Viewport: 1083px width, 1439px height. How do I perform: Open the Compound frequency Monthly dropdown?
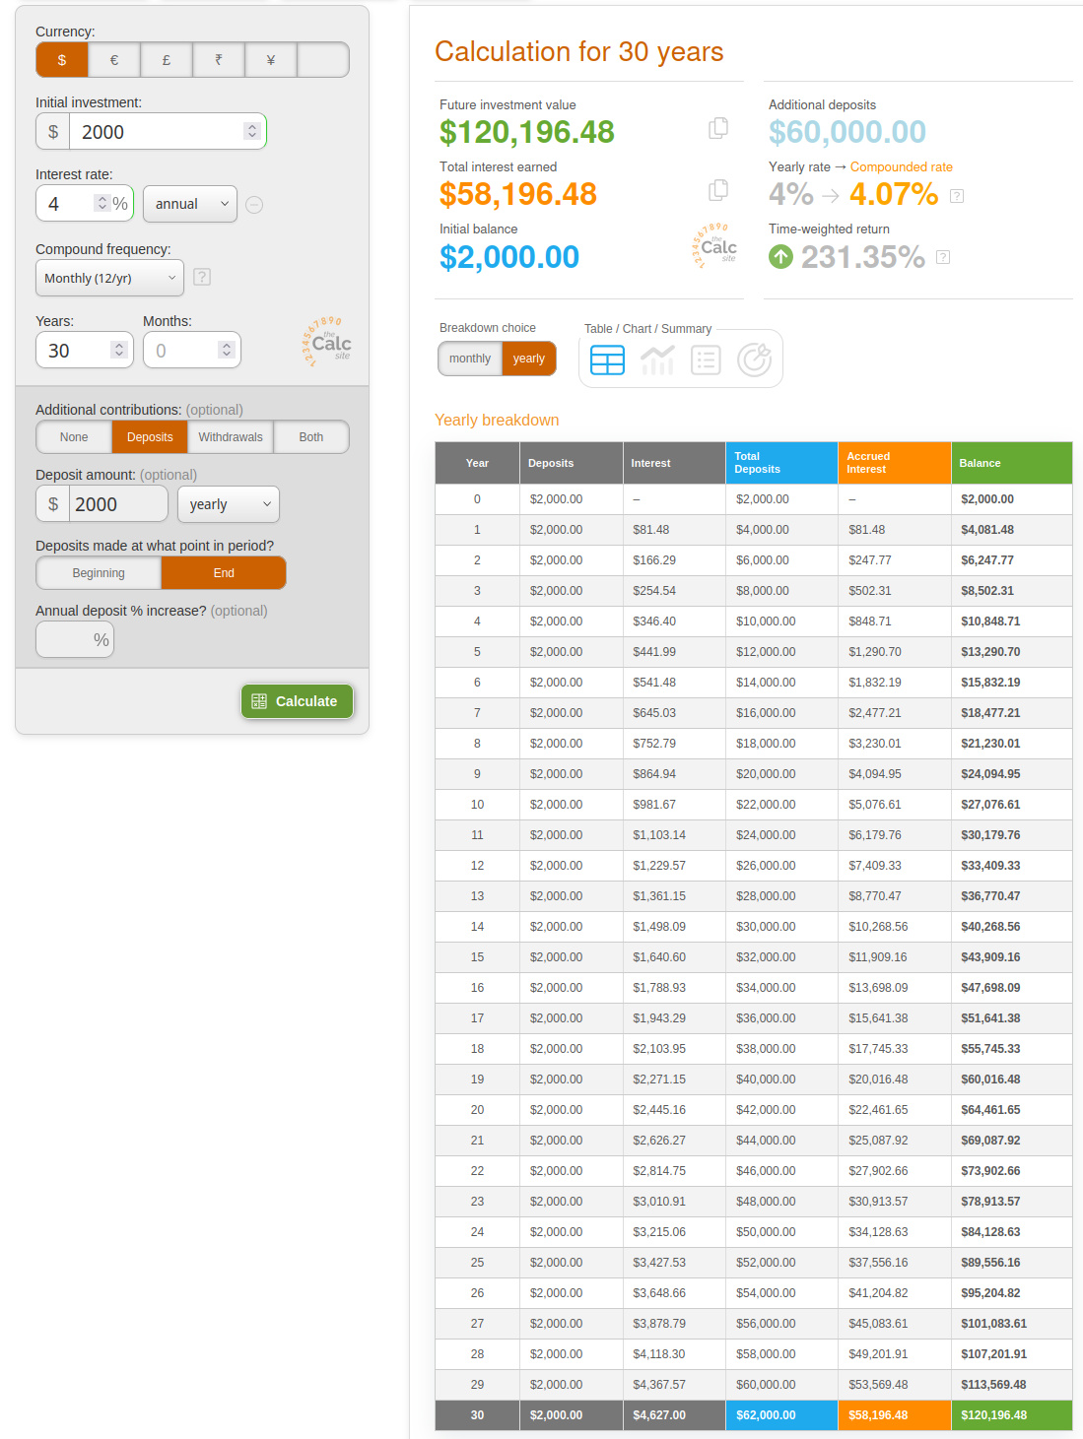point(109,278)
